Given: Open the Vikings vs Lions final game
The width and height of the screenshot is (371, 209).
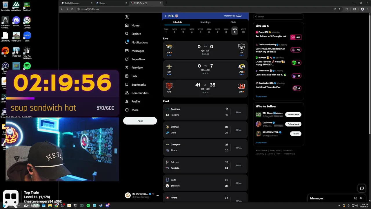Looking at the screenshot, I should 205,130.
